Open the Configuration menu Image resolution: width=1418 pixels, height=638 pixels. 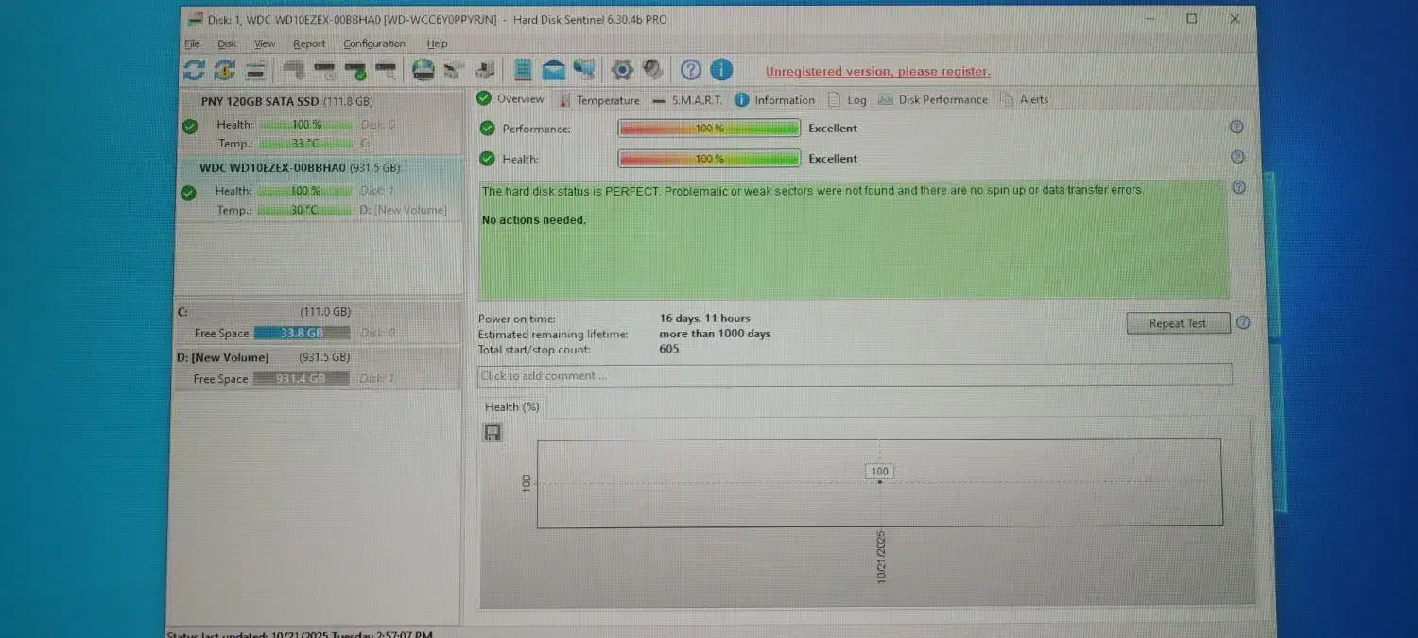click(x=373, y=43)
